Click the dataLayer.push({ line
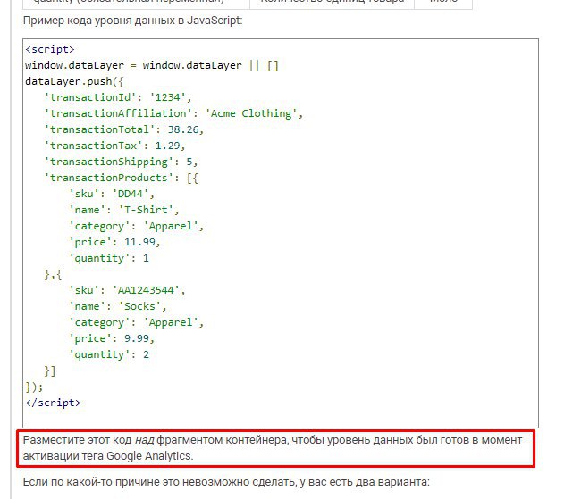 point(74,81)
